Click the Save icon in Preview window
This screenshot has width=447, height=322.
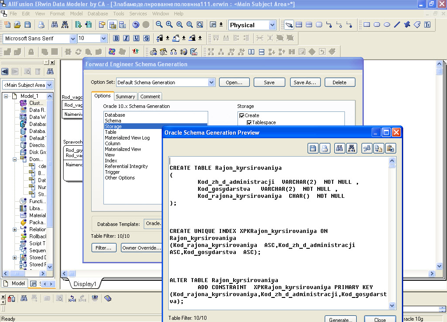313,148
